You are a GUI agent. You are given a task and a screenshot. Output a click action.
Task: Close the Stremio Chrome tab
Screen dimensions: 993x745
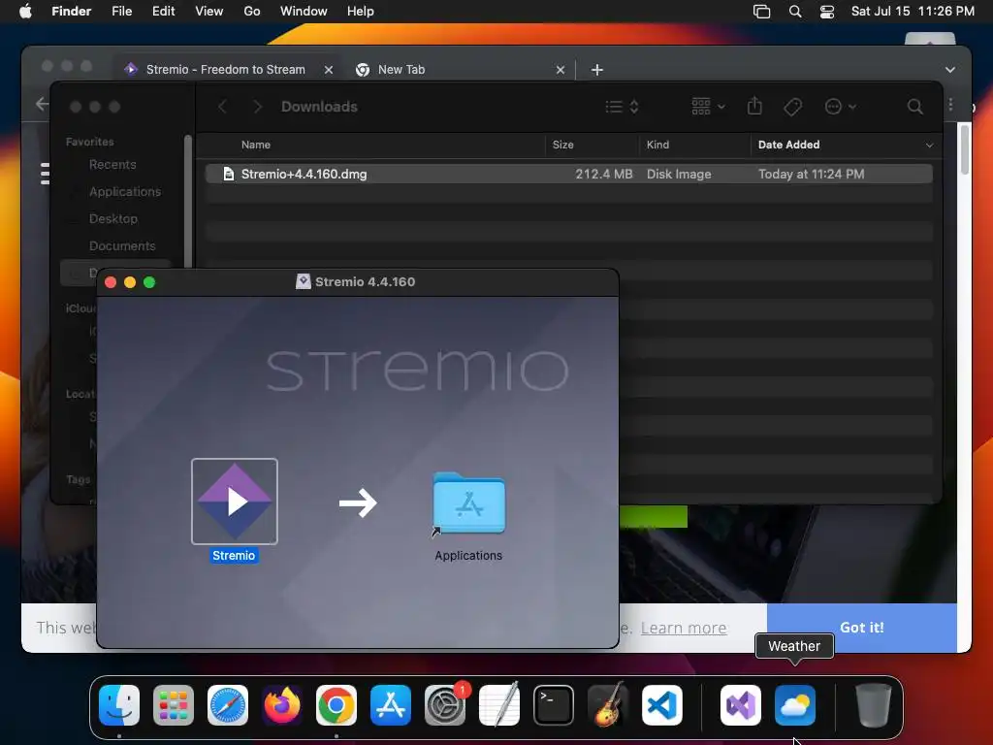(329, 70)
